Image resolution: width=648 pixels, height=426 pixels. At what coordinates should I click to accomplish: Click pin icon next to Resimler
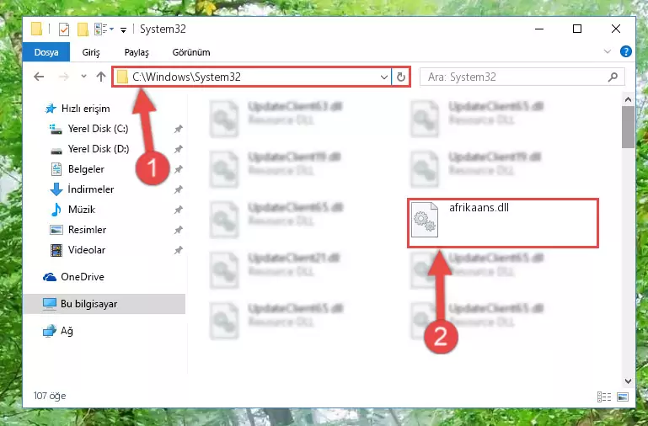click(x=178, y=230)
